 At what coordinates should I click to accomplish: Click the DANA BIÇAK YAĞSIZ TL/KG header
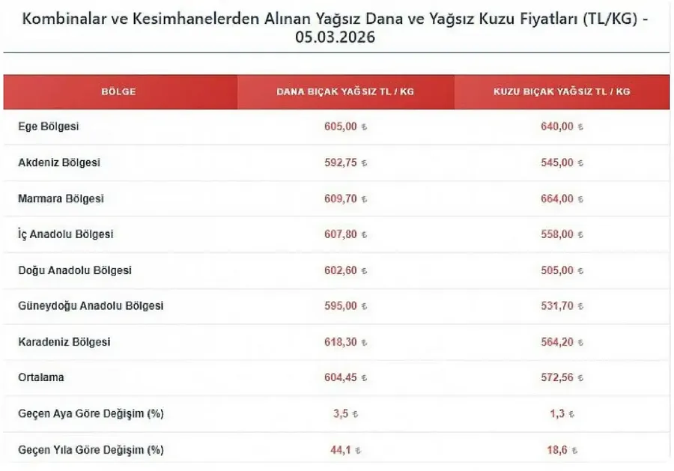tap(345, 92)
